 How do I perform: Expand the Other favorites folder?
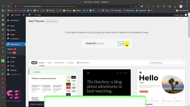[182, 11]
